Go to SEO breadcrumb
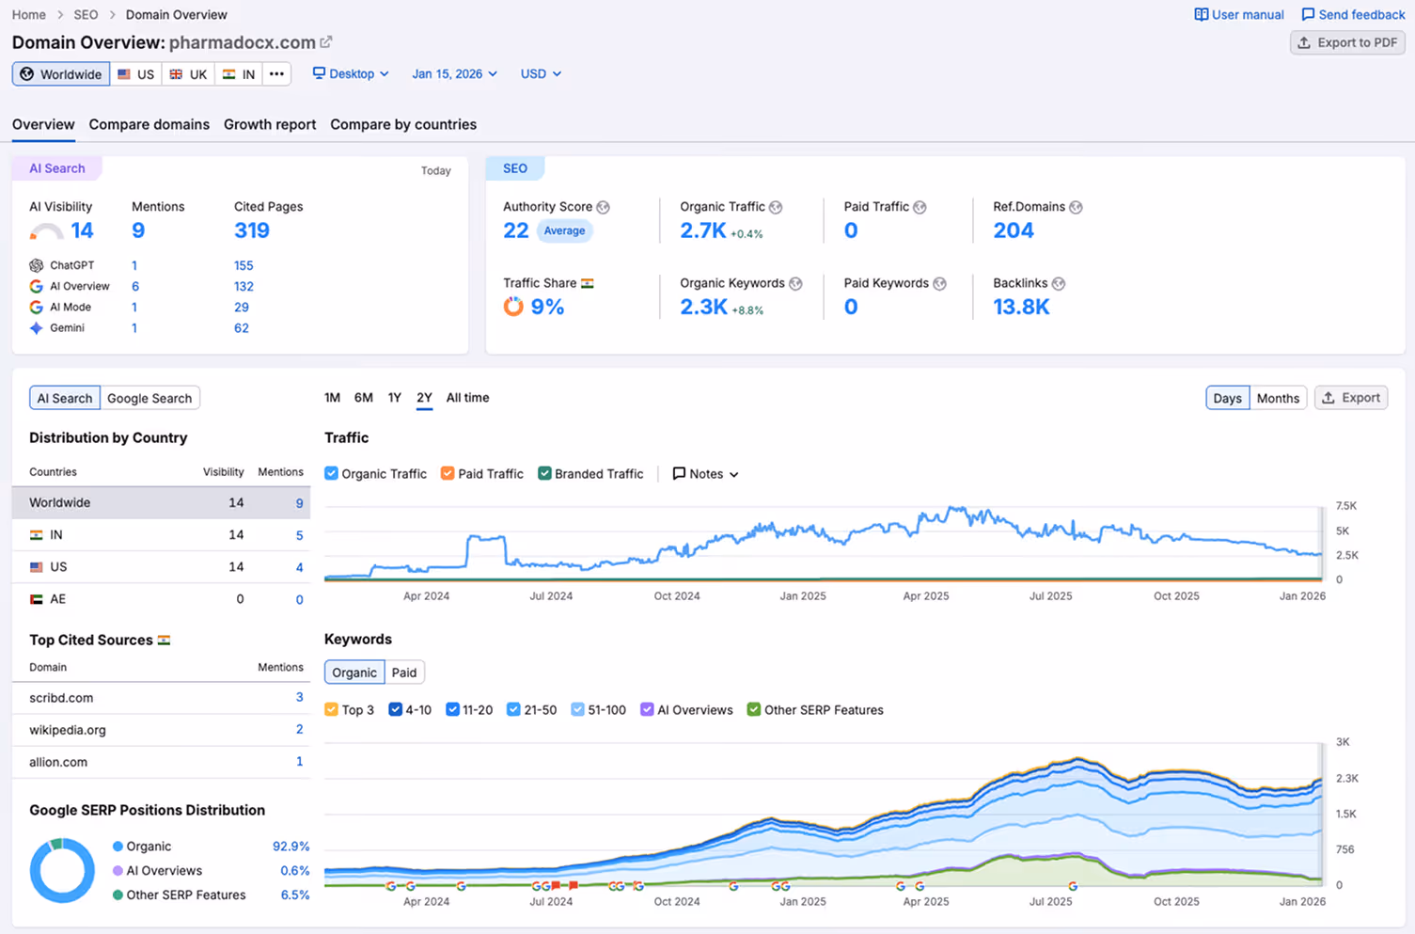Image resolution: width=1415 pixels, height=934 pixels. tap(86, 15)
